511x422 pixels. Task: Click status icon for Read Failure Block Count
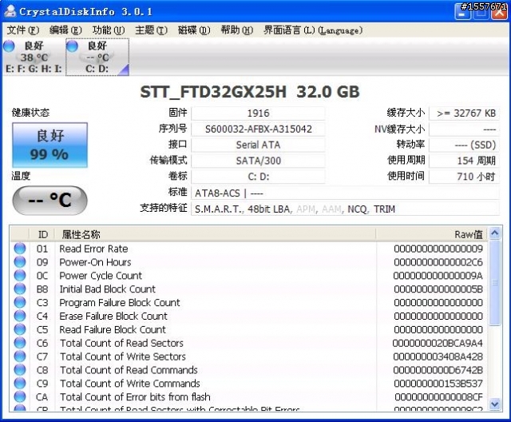(20, 329)
